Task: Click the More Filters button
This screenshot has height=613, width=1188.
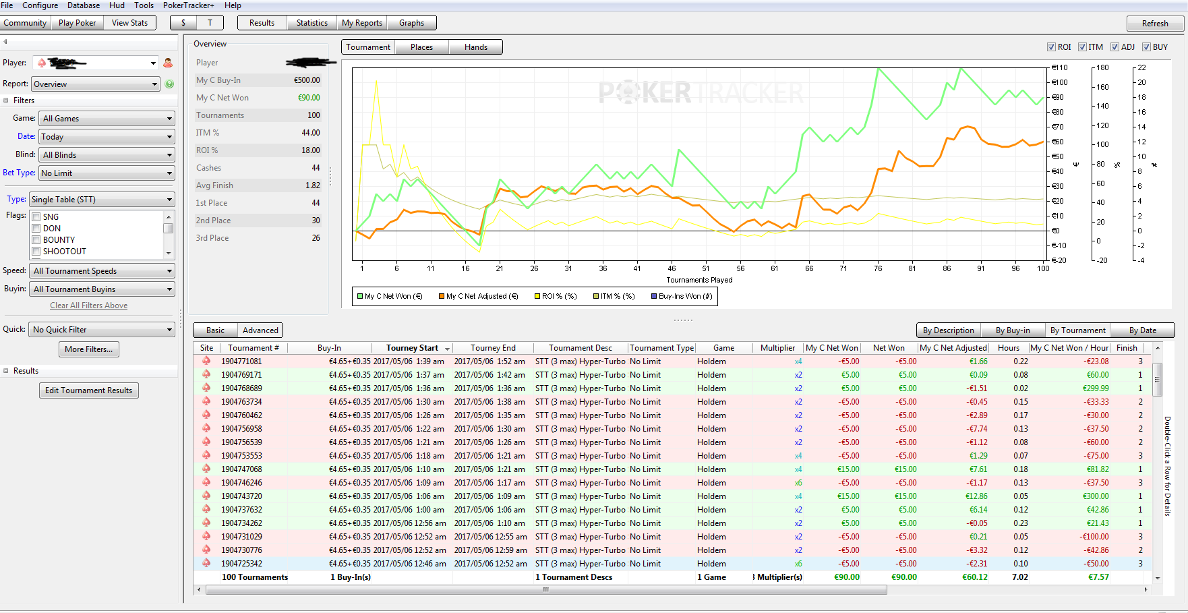Action: 89,349
